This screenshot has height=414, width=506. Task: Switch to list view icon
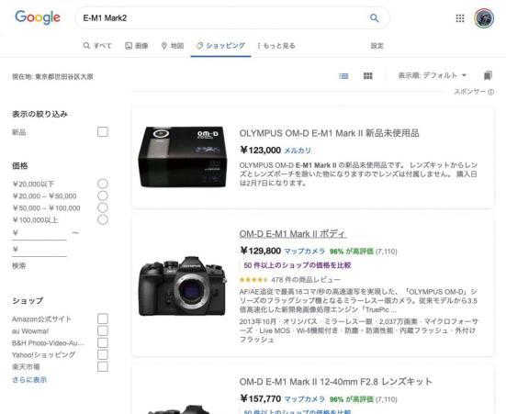pos(343,76)
